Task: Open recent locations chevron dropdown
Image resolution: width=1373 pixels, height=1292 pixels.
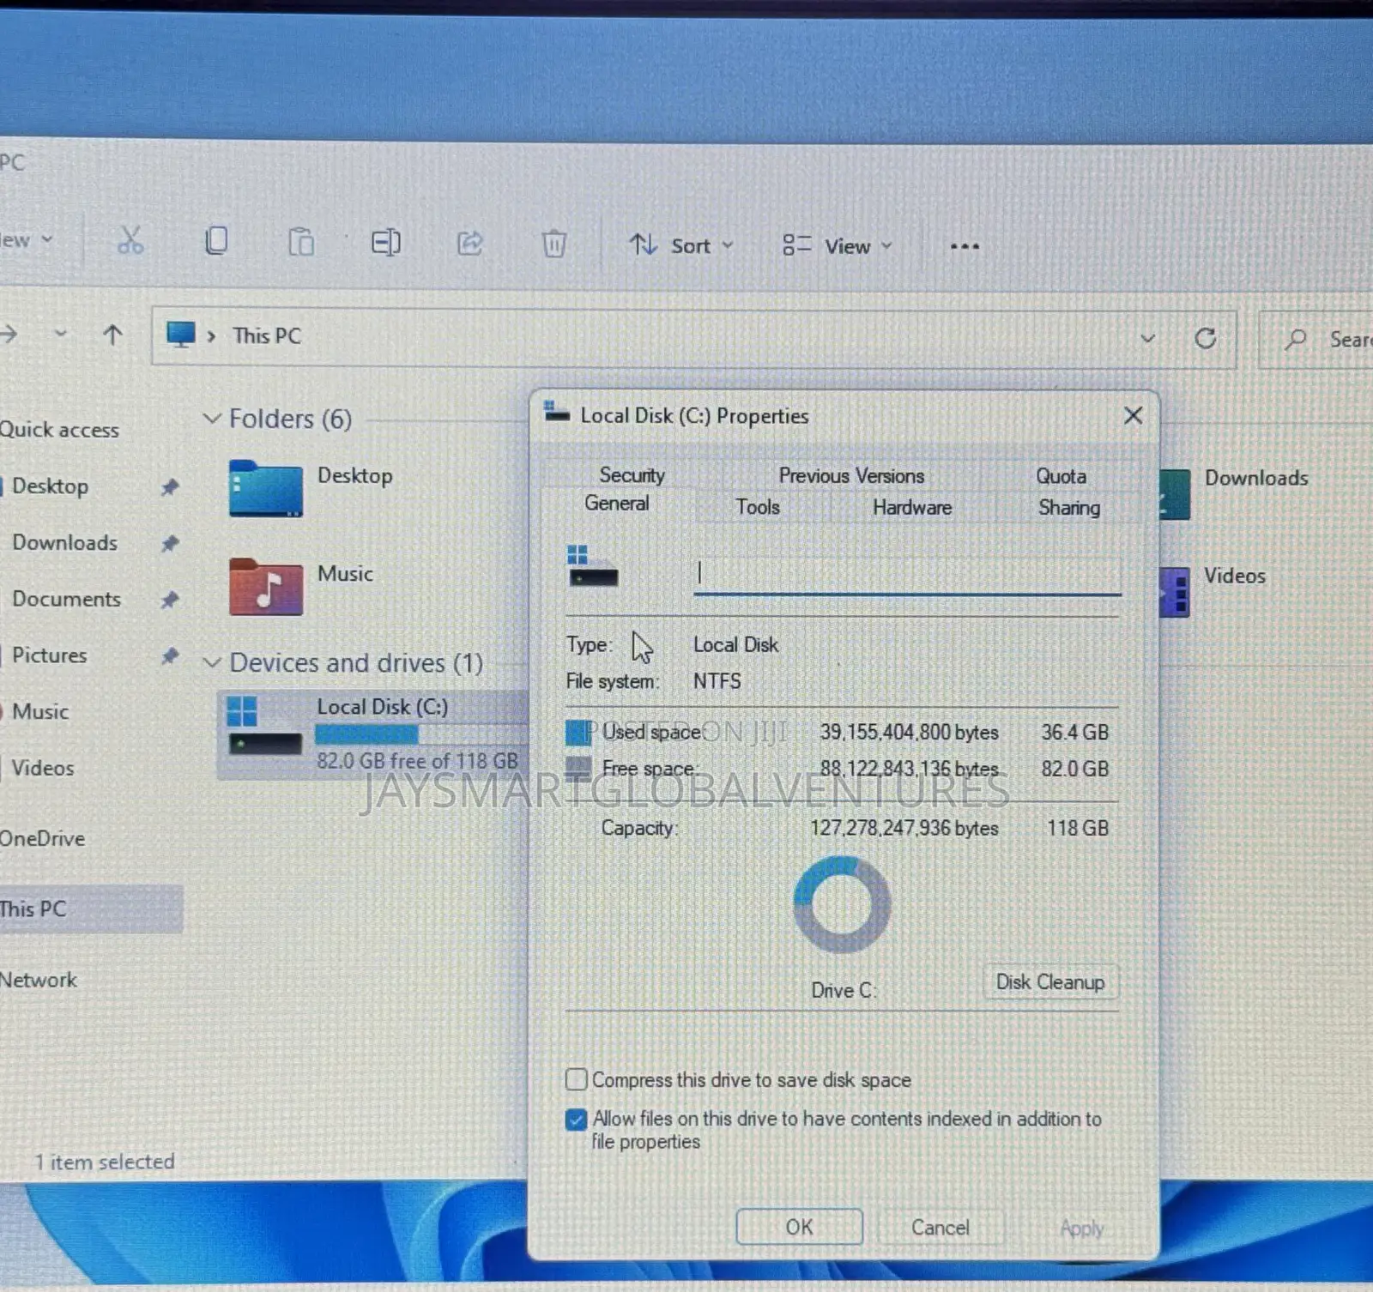Action: click(x=60, y=333)
